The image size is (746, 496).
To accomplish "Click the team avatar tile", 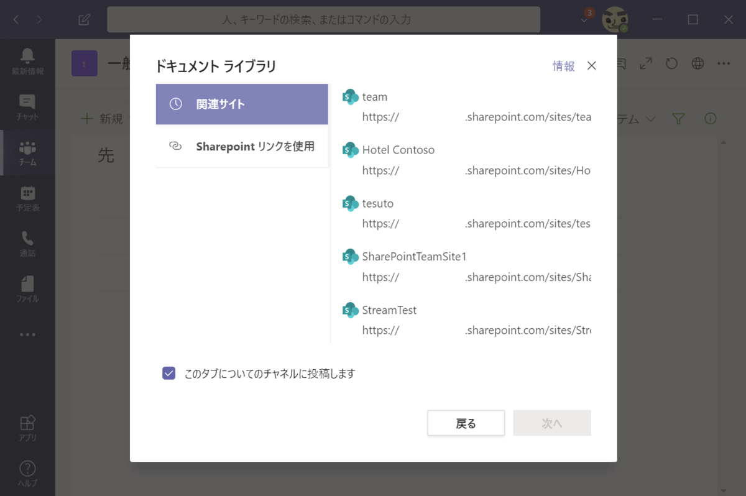I will pyautogui.click(x=85, y=63).
